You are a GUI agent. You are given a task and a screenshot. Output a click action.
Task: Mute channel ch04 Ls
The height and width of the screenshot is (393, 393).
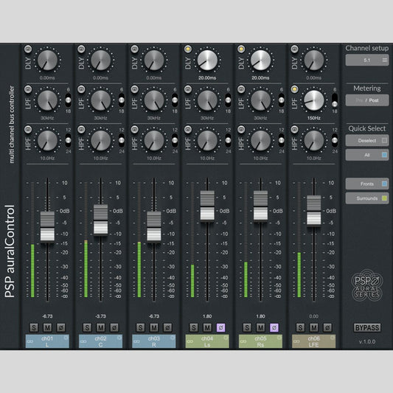tap(207, 327)
